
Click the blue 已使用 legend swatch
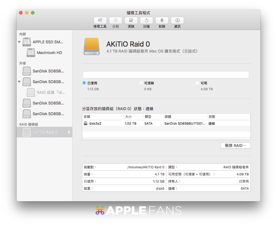84,83
